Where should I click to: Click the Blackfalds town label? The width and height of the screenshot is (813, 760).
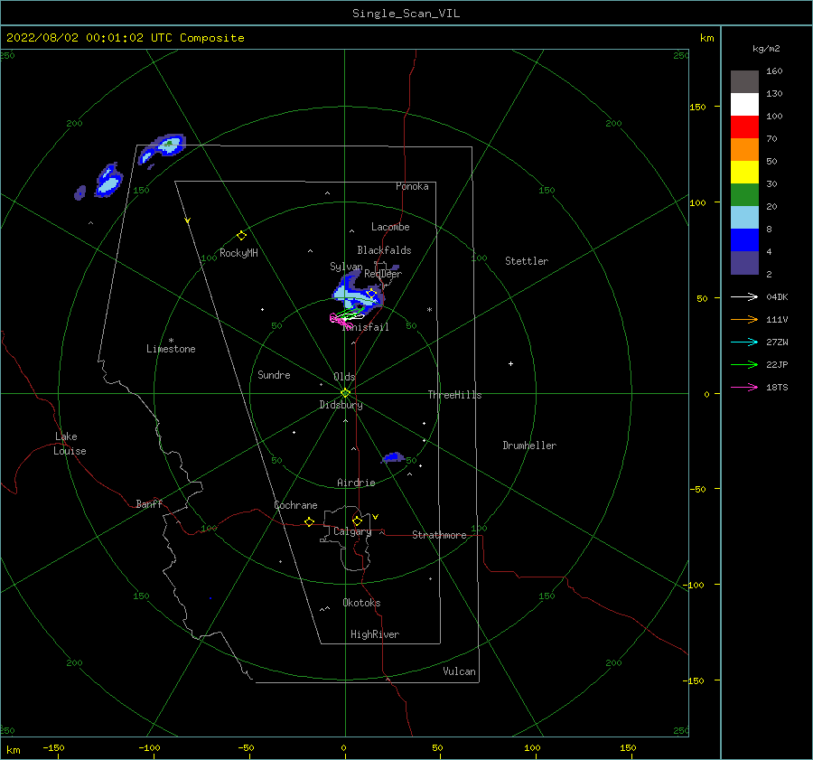coord(384,250)
